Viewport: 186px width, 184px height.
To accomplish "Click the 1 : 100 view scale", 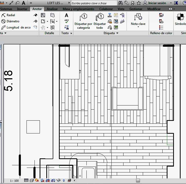I will point(14,181).
